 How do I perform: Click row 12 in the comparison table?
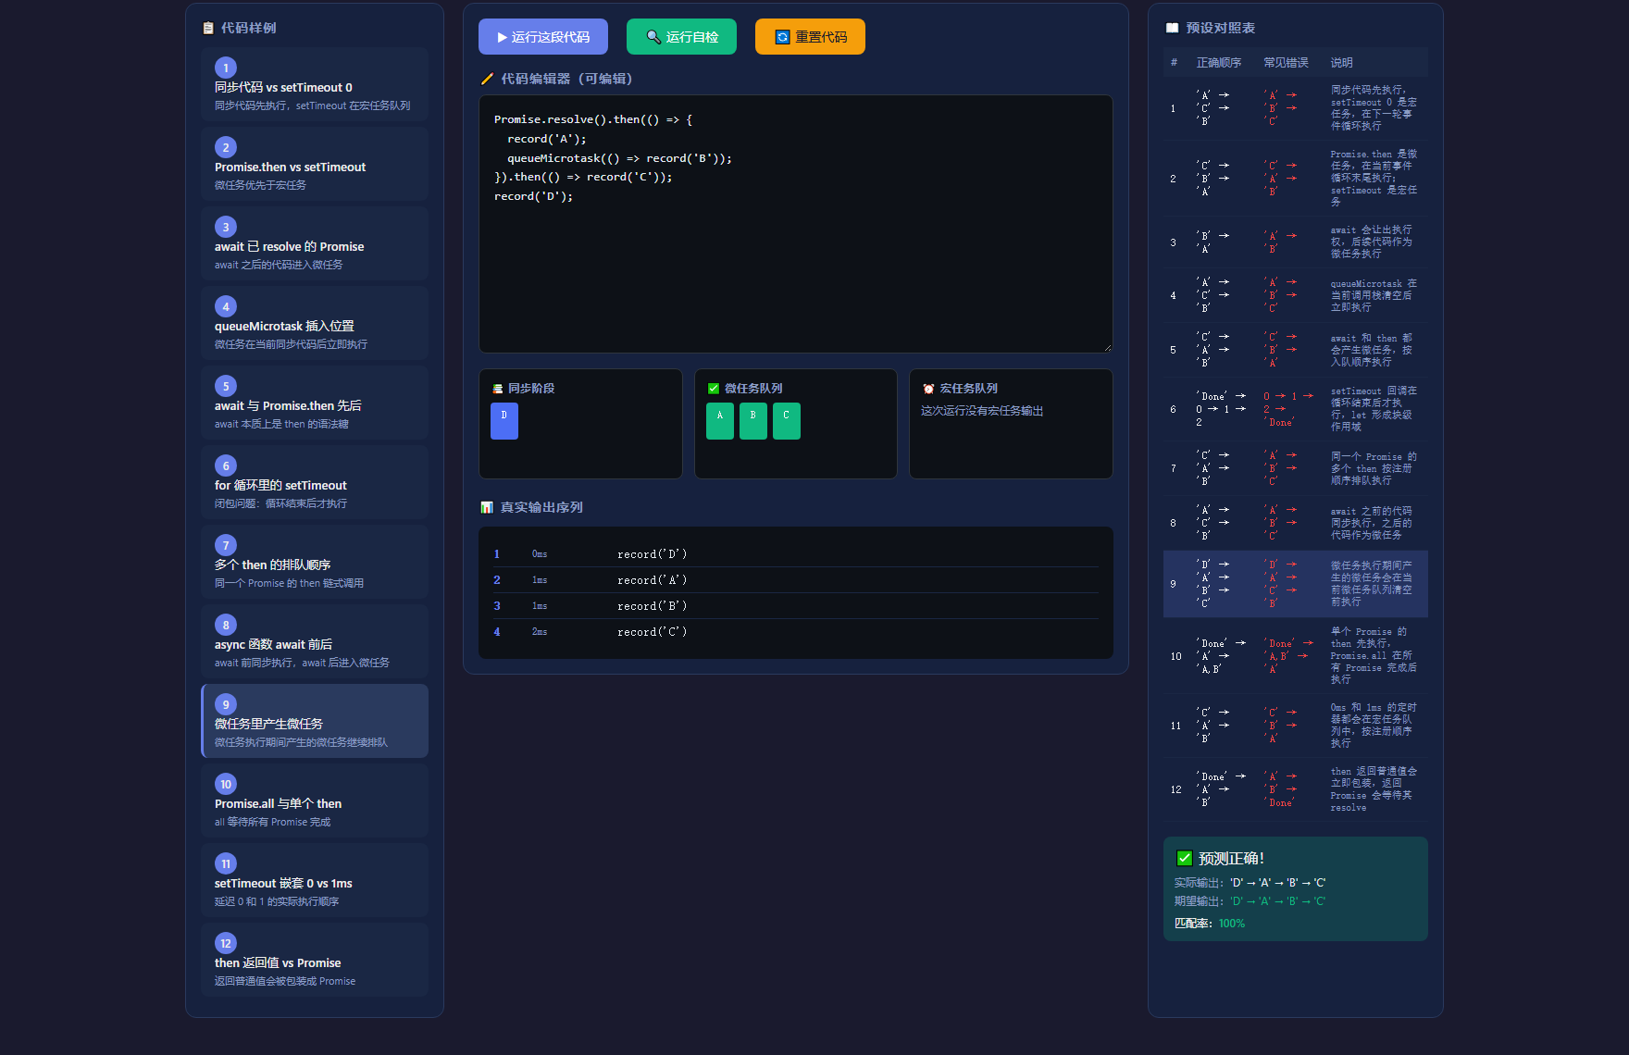coord(1296,789)
